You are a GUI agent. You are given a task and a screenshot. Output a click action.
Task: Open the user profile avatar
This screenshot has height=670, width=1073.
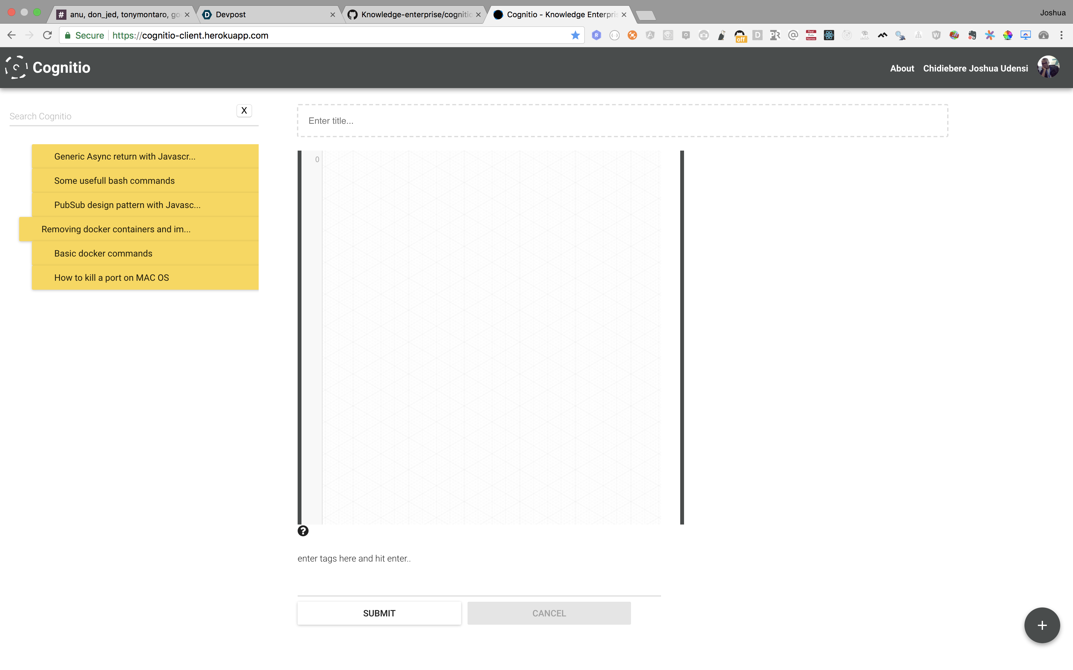point(1048,67)
